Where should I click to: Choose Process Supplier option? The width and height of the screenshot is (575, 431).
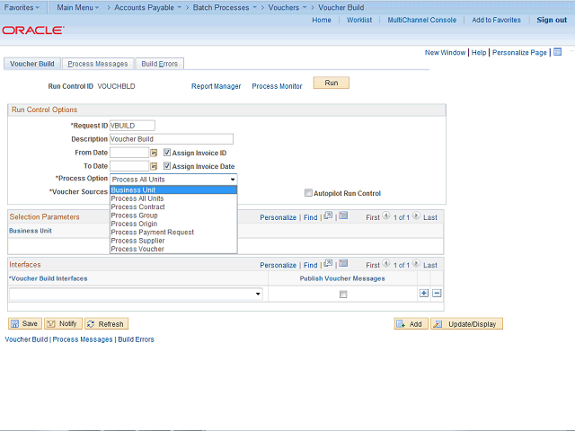173,241
